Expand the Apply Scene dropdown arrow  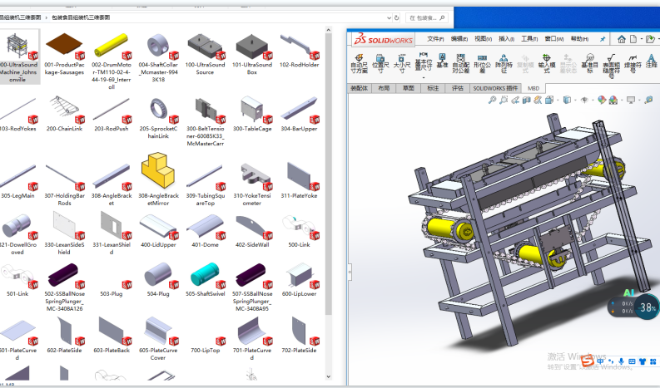click(x=621, y=100)
